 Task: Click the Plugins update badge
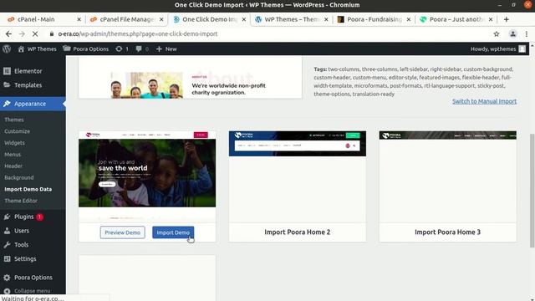(x=39, y=217)
